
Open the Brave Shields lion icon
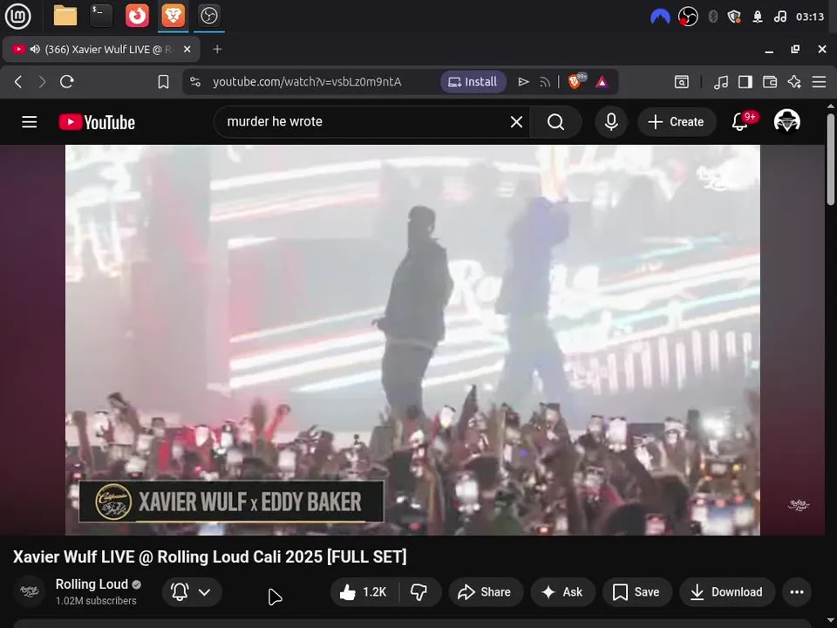576,81
